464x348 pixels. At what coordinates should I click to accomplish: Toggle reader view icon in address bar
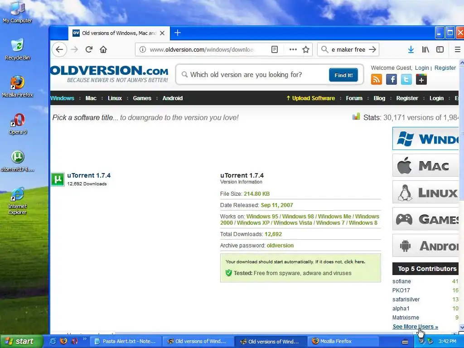(275, 49)
